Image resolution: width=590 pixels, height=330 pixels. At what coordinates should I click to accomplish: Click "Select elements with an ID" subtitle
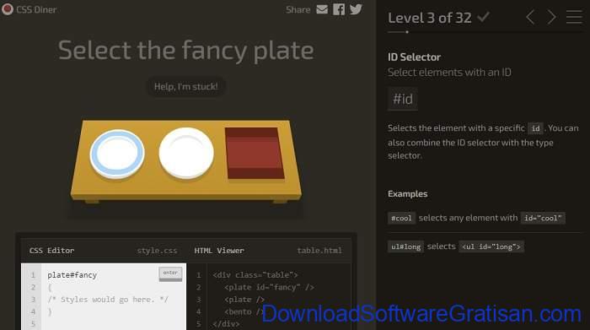pos(449,73)
